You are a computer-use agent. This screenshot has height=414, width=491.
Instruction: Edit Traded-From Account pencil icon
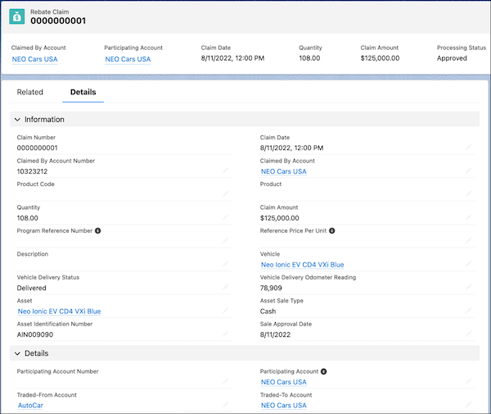[226, 405]
